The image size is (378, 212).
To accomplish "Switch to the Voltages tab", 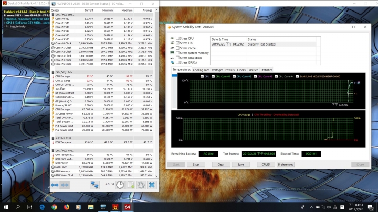I will click(217, 70).
